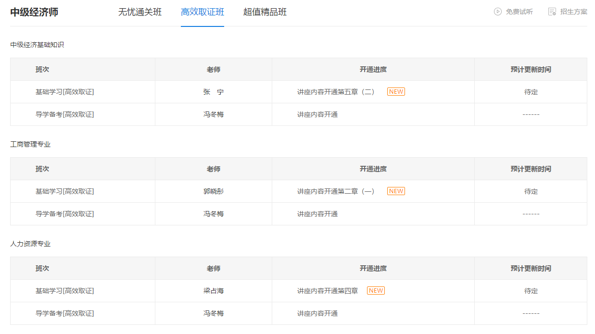This screenshot has height=334, width=595.
Task: Click 待定 in the 人力资源专业 row
Action: coord(531,290)
